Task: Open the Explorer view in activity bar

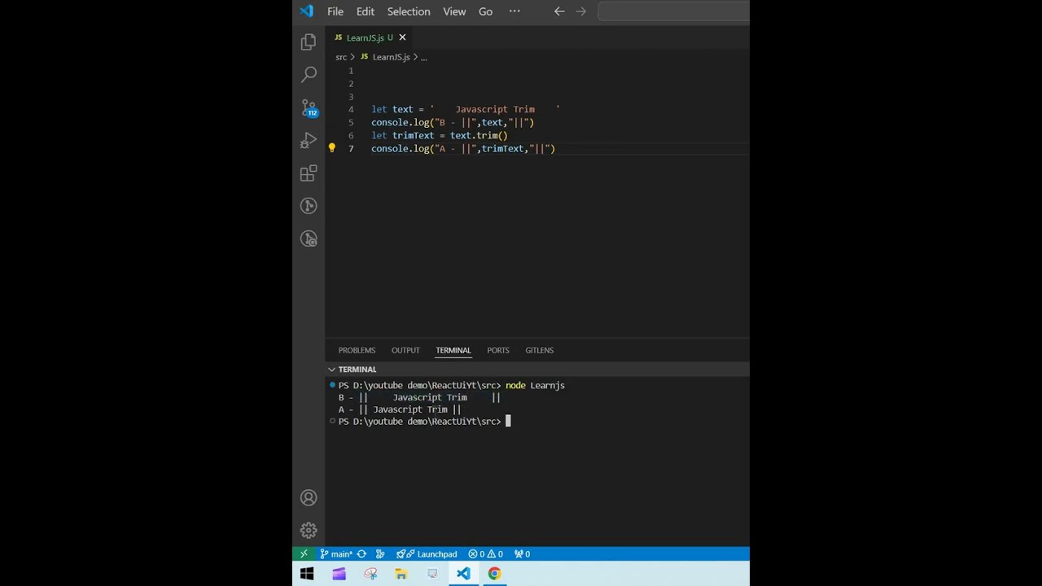Action: (x=309, y=42)
